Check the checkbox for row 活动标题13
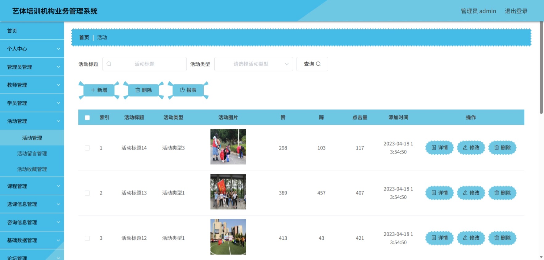 tap(87, 193)
